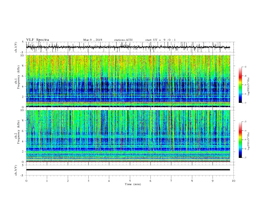Click the time axis tick label '0'

(x=26, y=181)
